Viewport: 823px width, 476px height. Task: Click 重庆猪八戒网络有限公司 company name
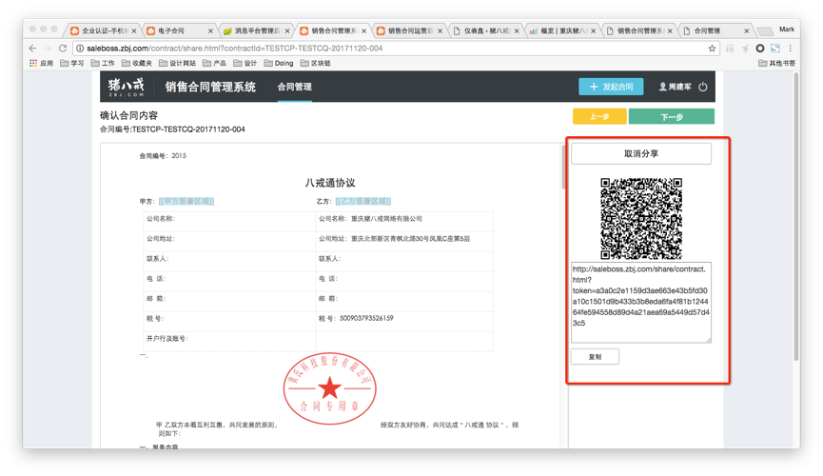coord(386,219)
